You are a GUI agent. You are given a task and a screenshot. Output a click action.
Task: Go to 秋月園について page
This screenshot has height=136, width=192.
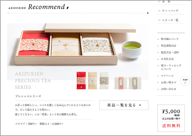(170, 39)
